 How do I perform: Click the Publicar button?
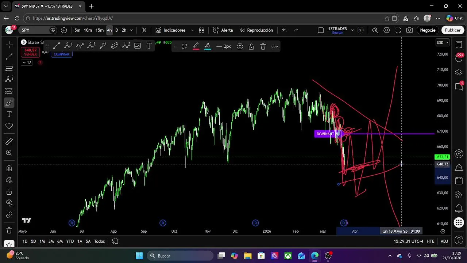(453, 30)
